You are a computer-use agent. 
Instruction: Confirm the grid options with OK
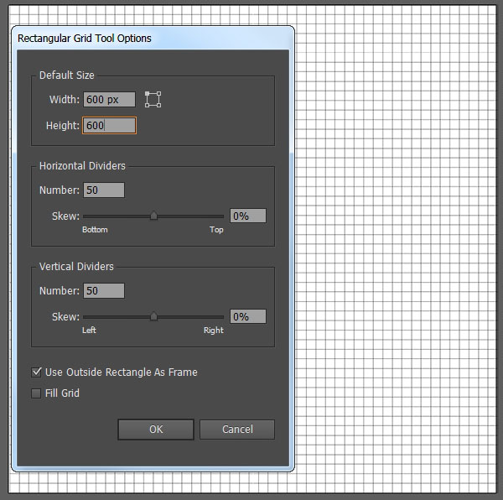tap(156, 430)
